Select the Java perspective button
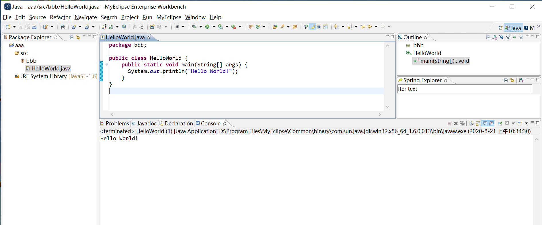Screen dimensions: 542x225 [x=513, y=28]
